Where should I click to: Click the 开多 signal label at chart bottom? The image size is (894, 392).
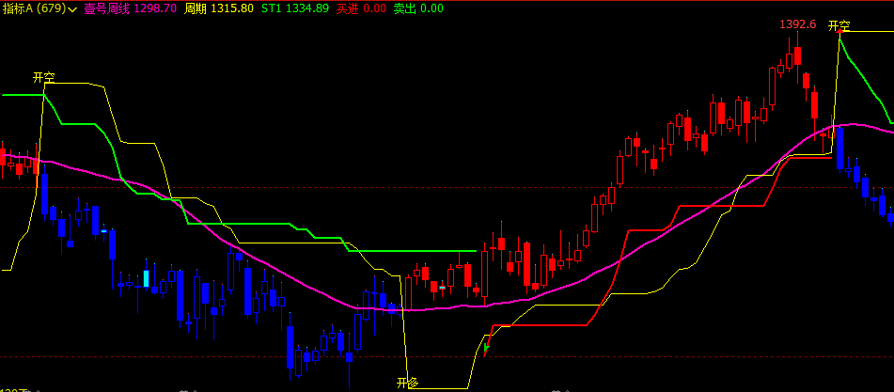[x=408, y=383]
